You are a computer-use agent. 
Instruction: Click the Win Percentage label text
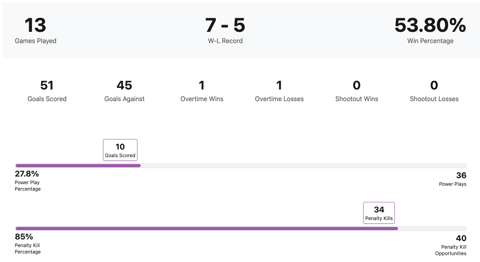(x=430, y=41)
